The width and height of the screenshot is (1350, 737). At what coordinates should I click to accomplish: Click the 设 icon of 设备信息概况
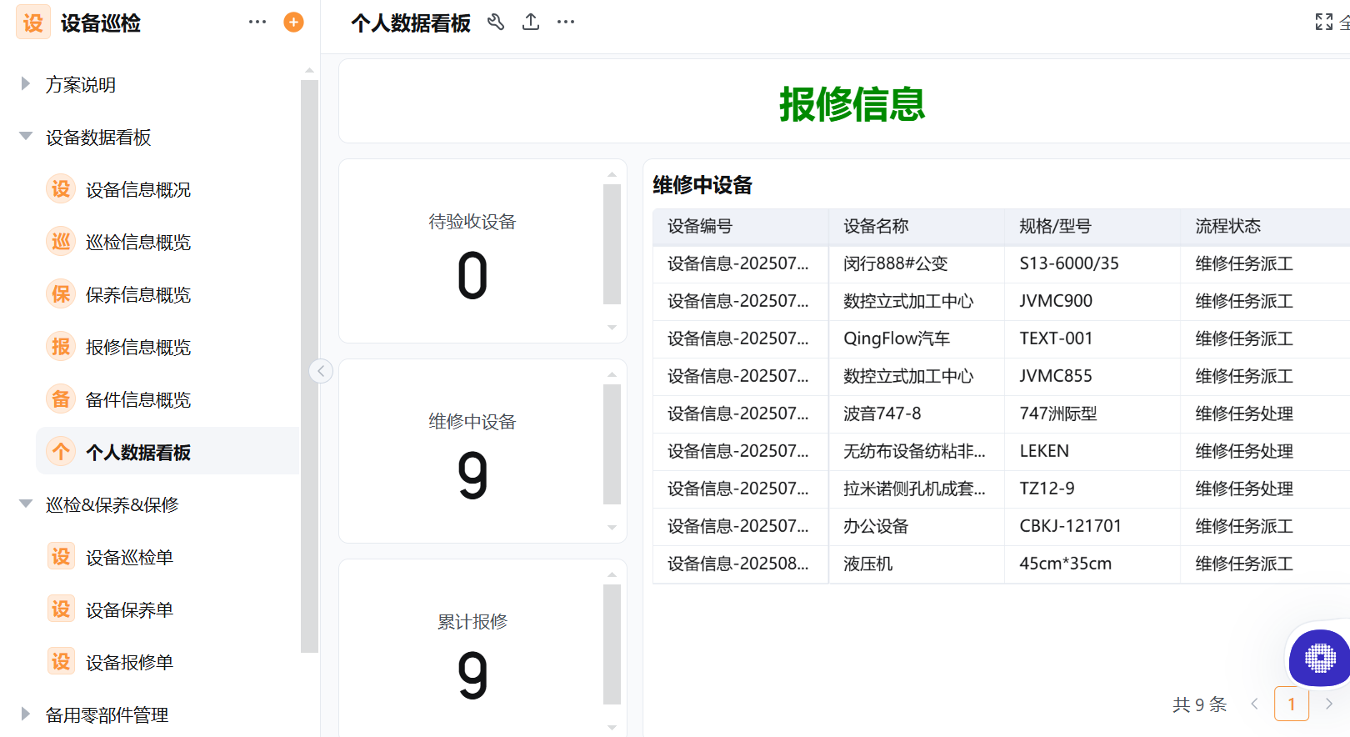(61, 189)
